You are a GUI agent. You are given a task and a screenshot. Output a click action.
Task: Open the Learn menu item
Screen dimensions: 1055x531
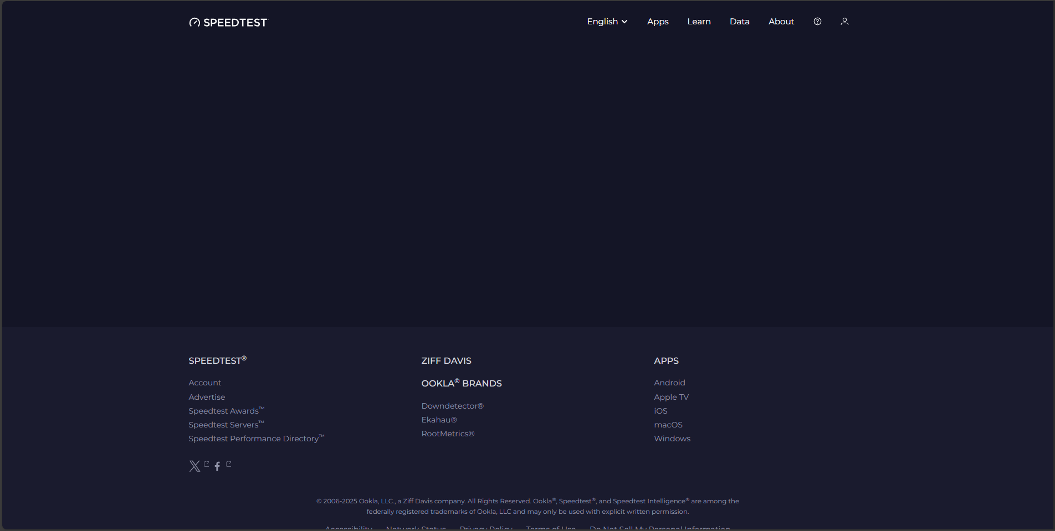699,22
